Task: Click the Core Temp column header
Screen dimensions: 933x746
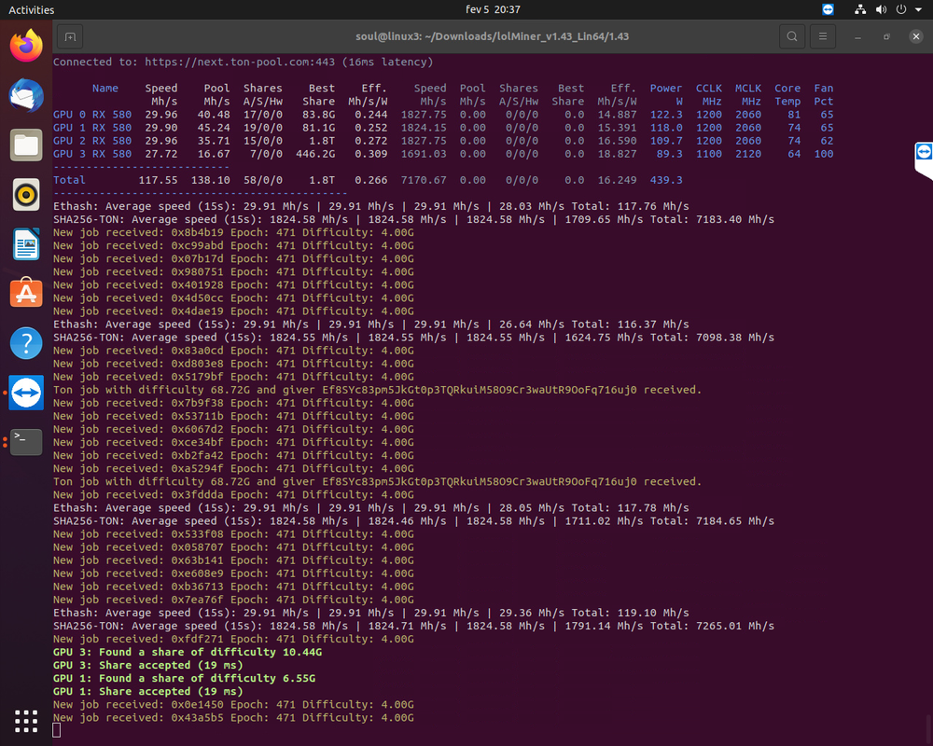Action: click(x=787, y=94)
